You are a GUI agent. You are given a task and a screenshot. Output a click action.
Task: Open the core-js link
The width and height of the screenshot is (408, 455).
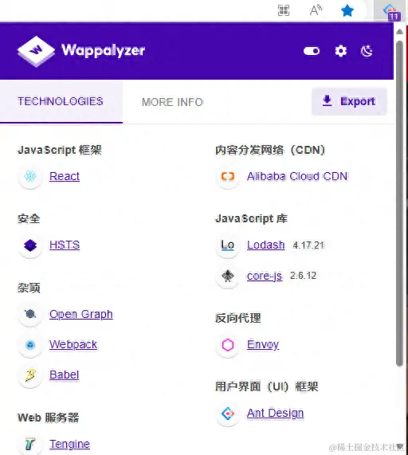pos(265,276)
